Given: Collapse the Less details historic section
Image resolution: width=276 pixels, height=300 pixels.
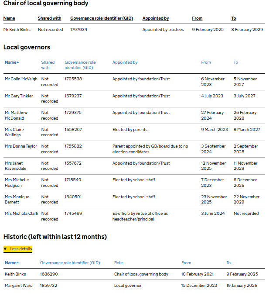Looking at the screenshot, I should pos(21,249).
